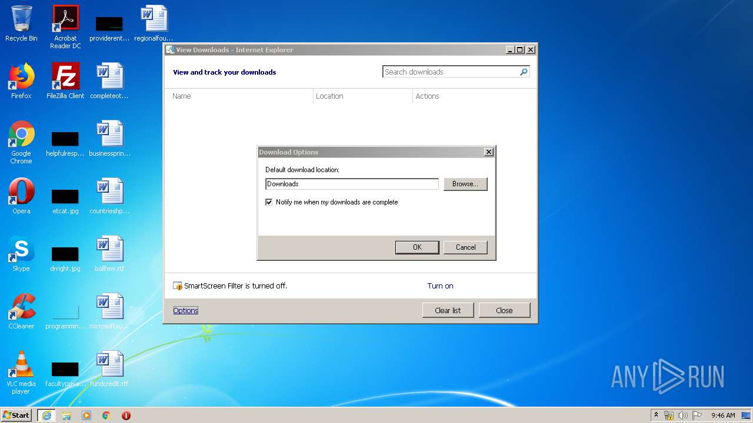Screen dimensions: 753x423
Task: Select the providerent... desktop file
Action: pyautogui.click(x=109, y=29)
